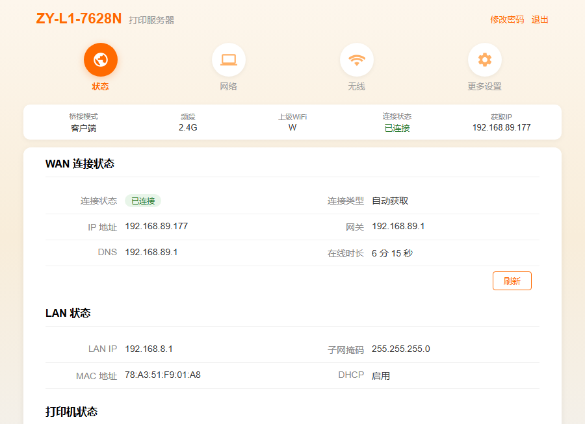
Task: Click the WAN IP 地址 192.168.89.177 value
Action: [x=156, y=226]
